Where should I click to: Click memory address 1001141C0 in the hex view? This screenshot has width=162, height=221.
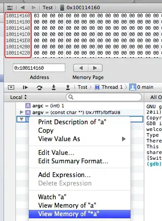pos(18,34)
